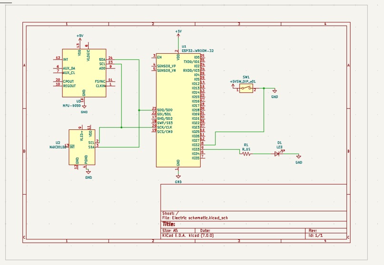The image size is (384, 265).
Task: Click the SENSOR_VN pin label
Action: point(166,70)
